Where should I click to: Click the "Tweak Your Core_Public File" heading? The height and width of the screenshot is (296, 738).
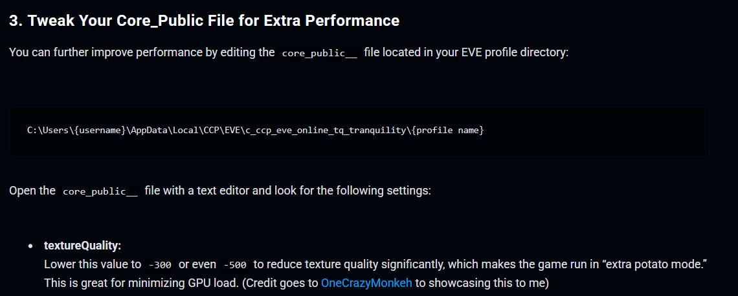click(x=204, y=21)
